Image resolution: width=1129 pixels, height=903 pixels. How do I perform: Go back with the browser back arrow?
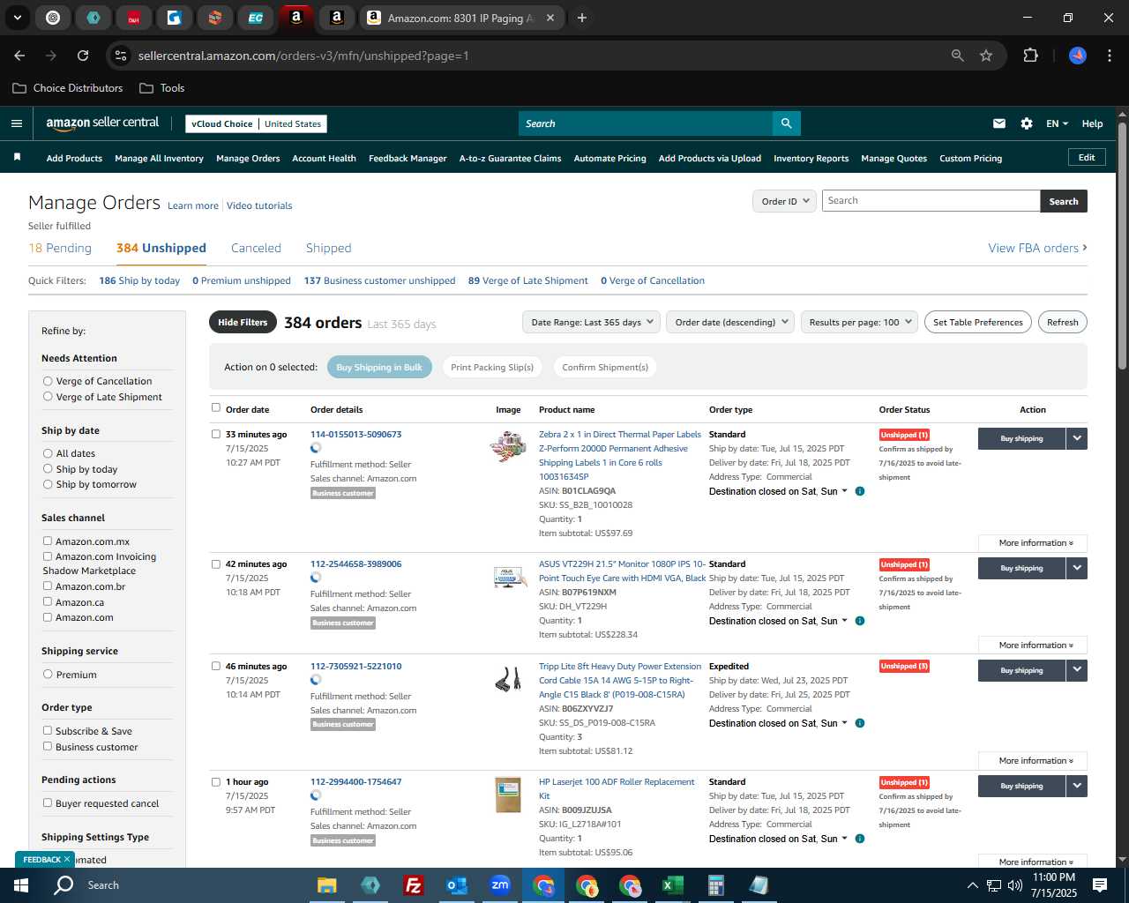(19, 56)
